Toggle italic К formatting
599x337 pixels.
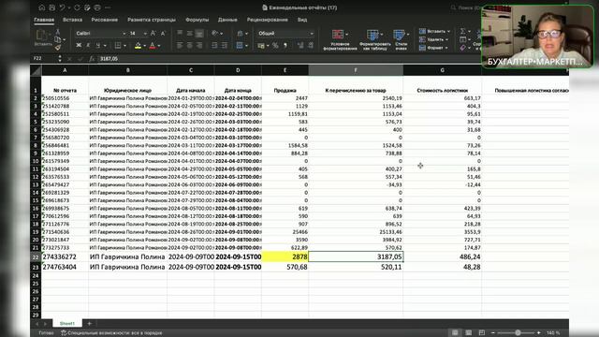(x=88, y=46)
